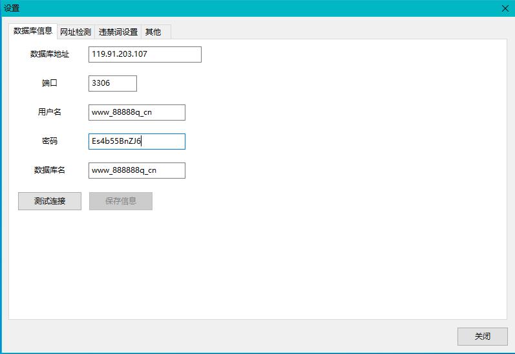Switch to the 数据库信息 tab

coord(33,31)
